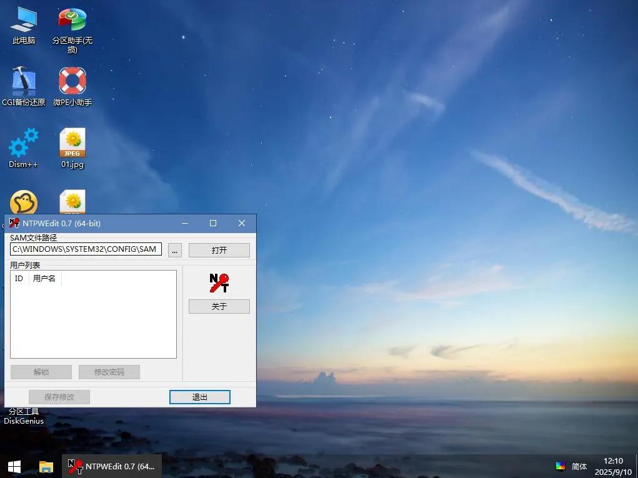The width and height of the screenshot is (638, 478).
Task: Click the colorful tray icon near 简体
Action: pos(561,467)
